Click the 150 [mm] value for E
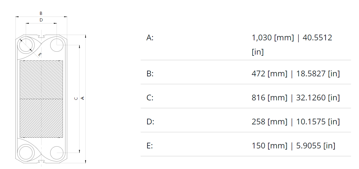 click(270, 146)
